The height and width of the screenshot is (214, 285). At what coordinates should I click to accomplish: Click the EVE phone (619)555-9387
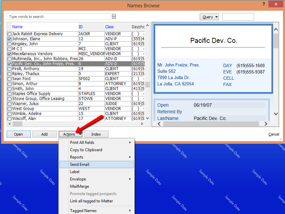click(250, 72)
